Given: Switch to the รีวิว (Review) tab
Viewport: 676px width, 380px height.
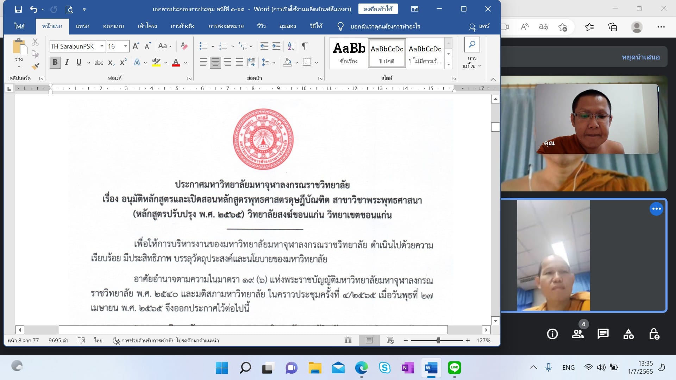Looking at the screenshot, I should pyautogui.click(x=261, y=26).
